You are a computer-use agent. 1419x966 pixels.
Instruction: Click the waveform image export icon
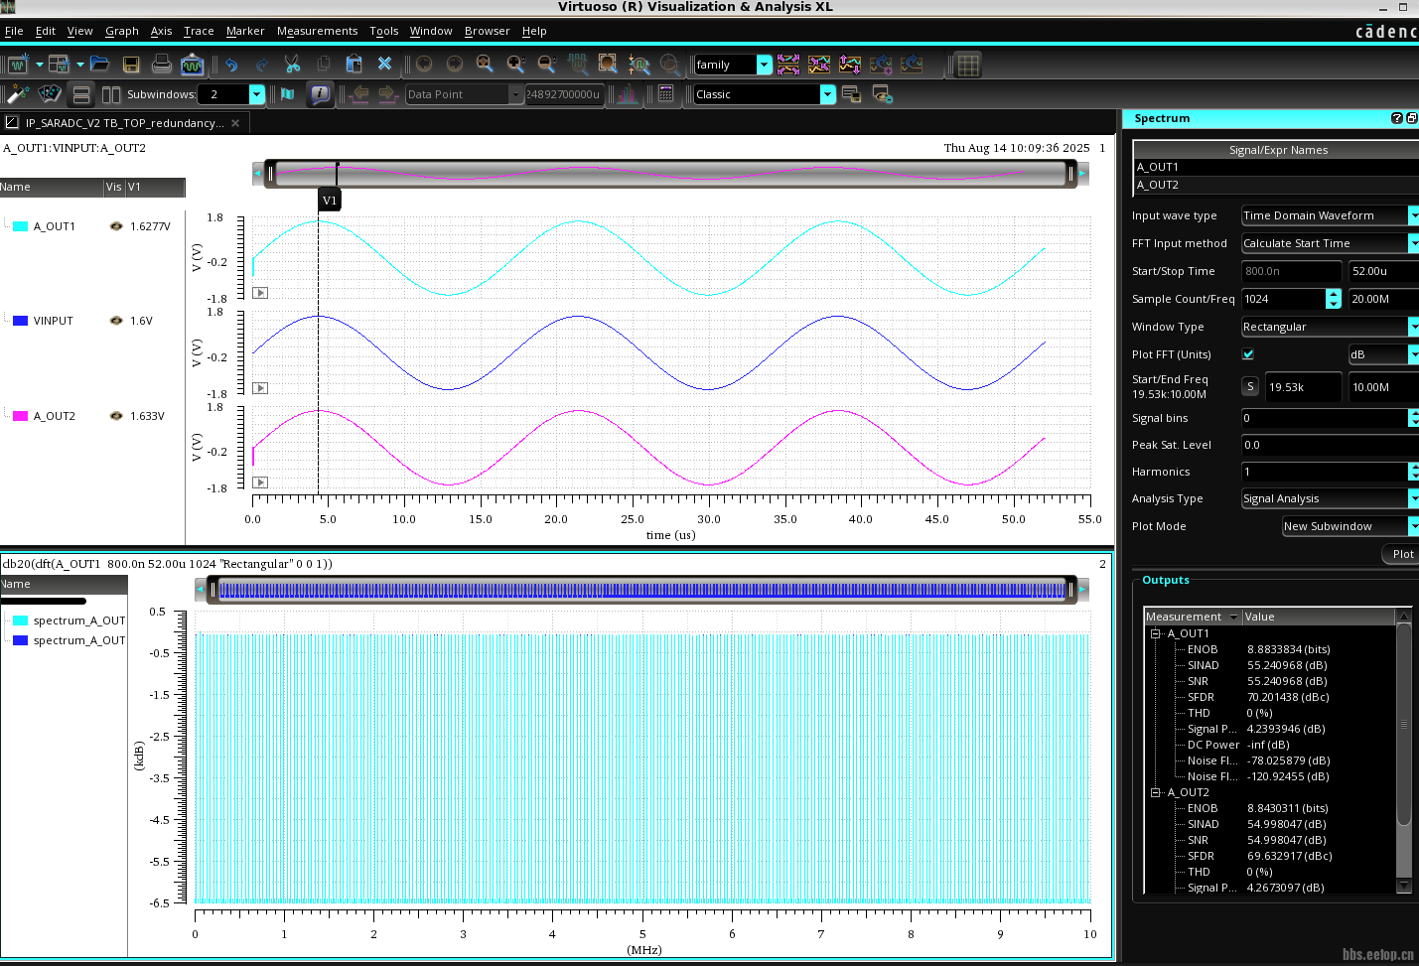point(192,65)
